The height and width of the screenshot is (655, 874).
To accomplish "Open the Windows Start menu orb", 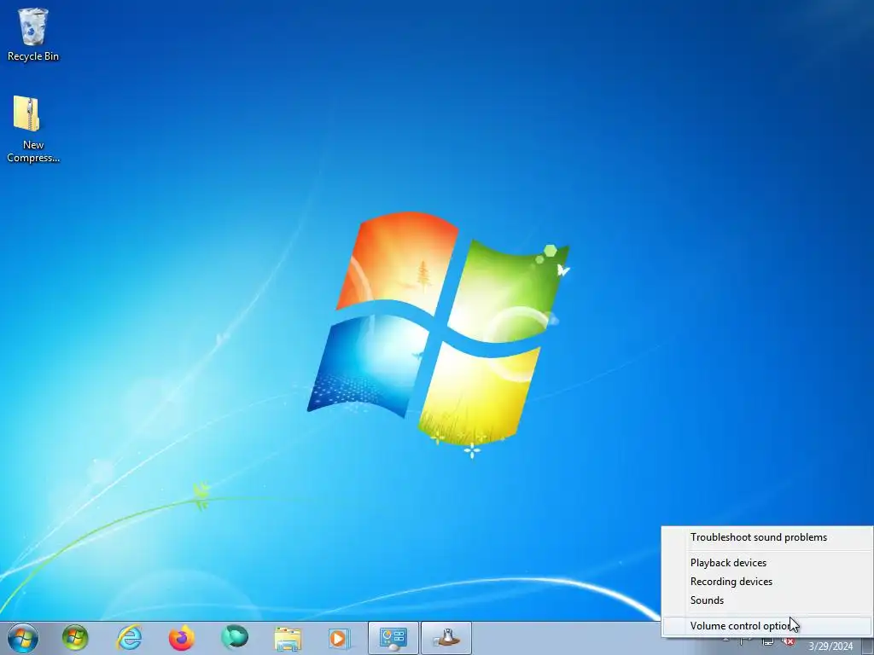I will click(x=23, y=638).
